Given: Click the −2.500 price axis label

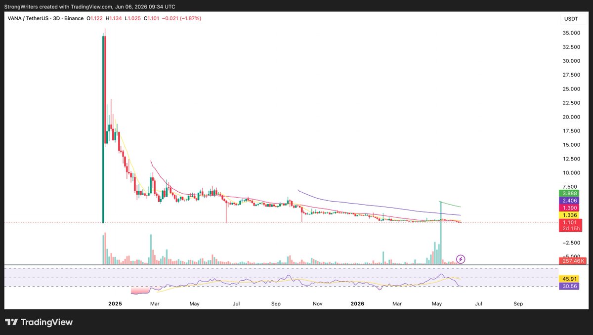Looking at the screenshot, I should coord(571,243).
